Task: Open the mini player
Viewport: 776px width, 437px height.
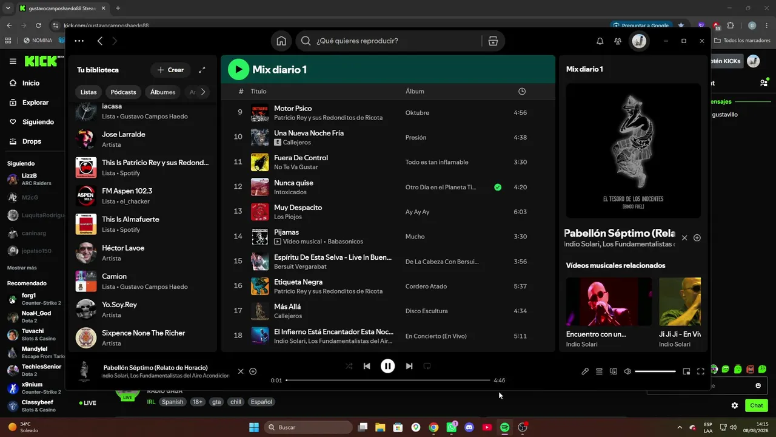Action: (686, 371)
